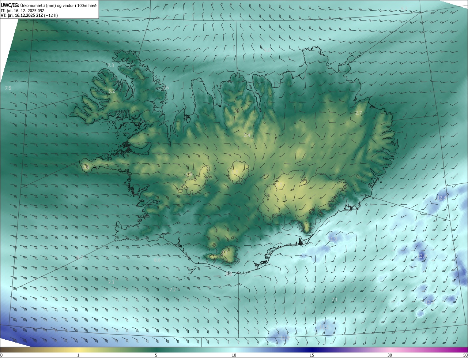Pick the yellow color above the '1' tick
Screen dimensions: 468x358
[x=78, y=350]
